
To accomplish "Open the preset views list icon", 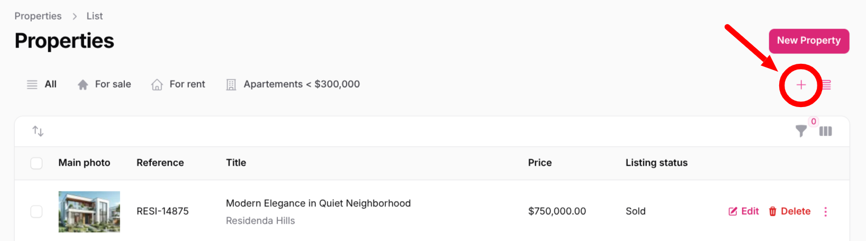I will [826, 85].
